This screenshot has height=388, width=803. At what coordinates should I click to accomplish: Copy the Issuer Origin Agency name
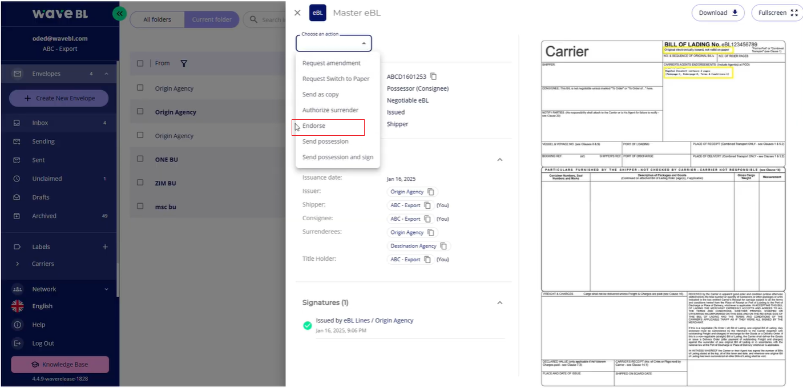[431, 192]
